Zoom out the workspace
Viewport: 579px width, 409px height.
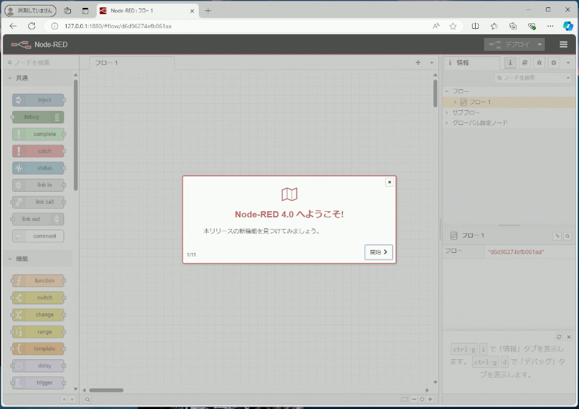pos(414,399)
